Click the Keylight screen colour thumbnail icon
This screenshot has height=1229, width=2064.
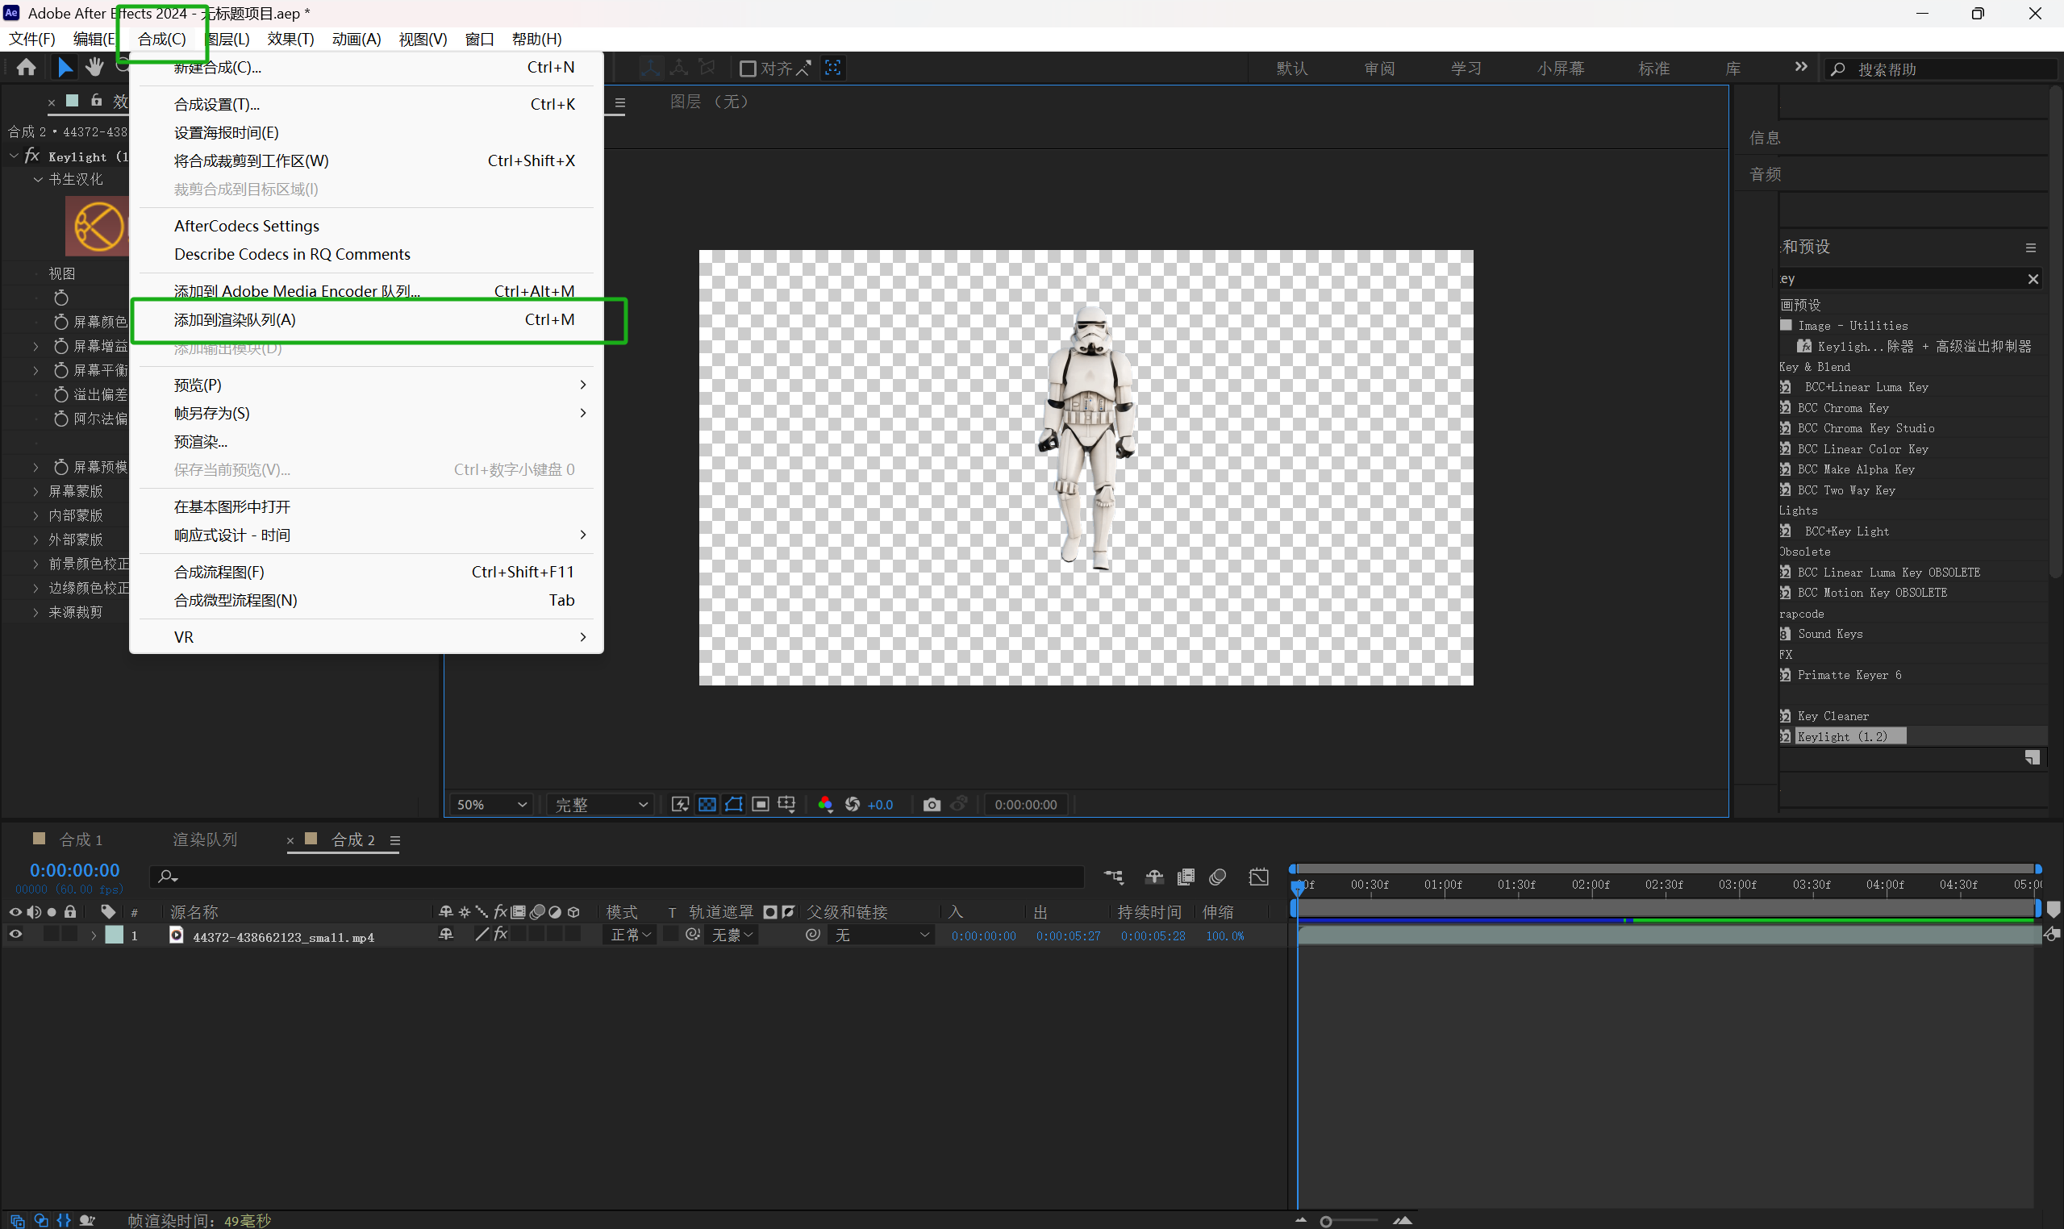click(98, 226)
